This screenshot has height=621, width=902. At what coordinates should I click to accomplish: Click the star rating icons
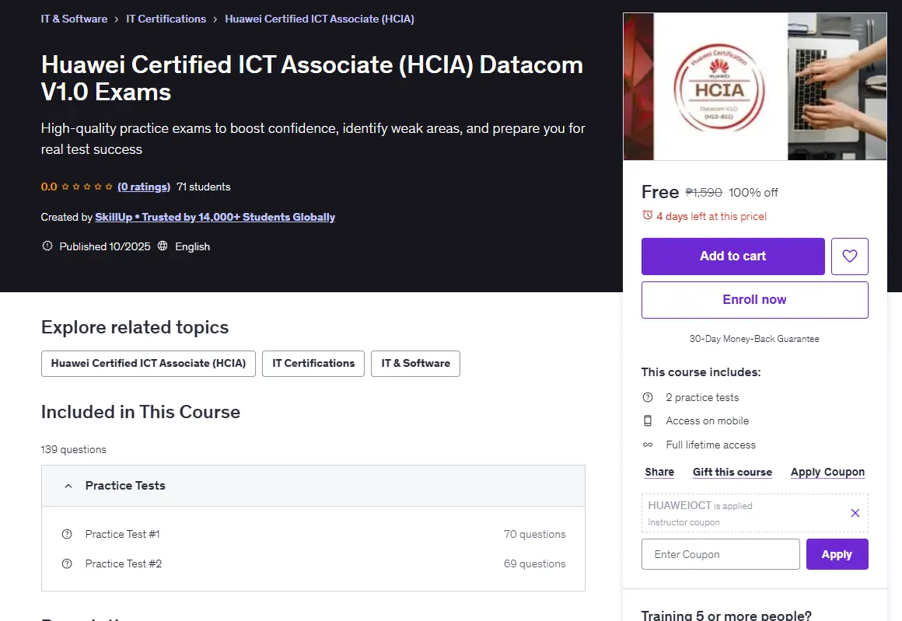click(x=87, y=187)
